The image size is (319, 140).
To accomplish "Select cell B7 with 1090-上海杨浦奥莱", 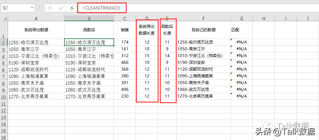I will tap(89, 76).
